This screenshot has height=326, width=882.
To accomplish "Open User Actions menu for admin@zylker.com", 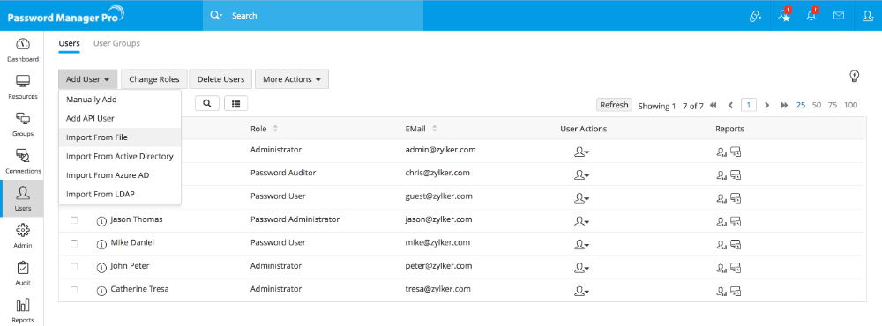I will pyautogui.click(x=581, y=152).
